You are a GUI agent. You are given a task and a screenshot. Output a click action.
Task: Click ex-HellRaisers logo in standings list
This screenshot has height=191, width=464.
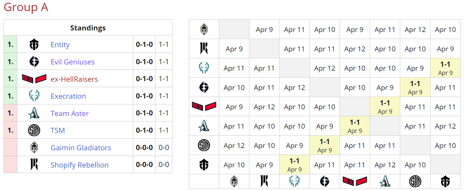pos(34,79)
